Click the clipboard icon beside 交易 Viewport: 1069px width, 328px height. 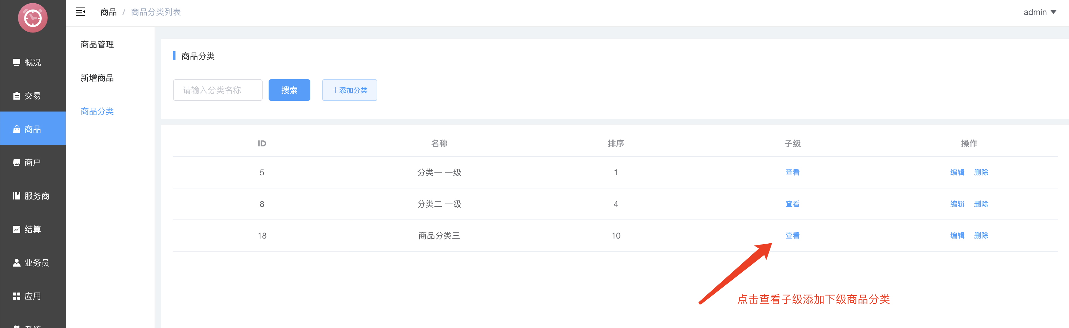pyautogui.click(x=17, y=96)
